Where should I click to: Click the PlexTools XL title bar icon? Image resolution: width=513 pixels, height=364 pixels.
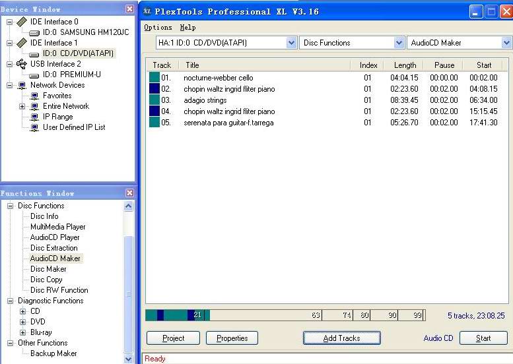tap(147, 11)
